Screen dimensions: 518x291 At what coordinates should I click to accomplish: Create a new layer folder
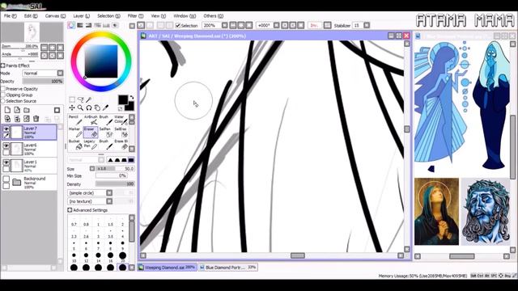[x=27, y=110]
